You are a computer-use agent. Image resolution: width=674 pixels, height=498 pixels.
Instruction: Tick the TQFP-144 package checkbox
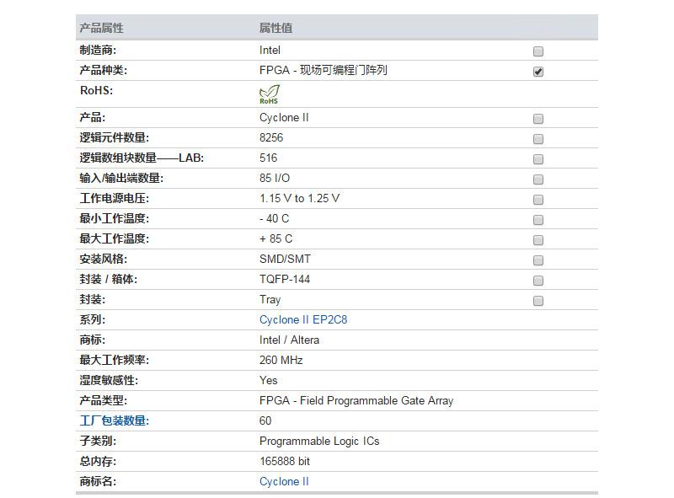[x=538, y=281]
